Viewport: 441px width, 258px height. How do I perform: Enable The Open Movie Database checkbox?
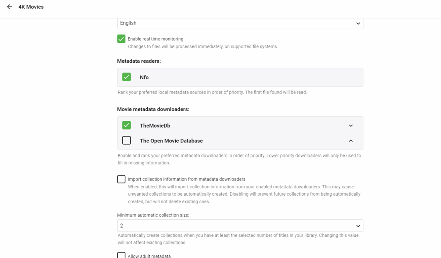pyautogui.click(x=126, y=140)
